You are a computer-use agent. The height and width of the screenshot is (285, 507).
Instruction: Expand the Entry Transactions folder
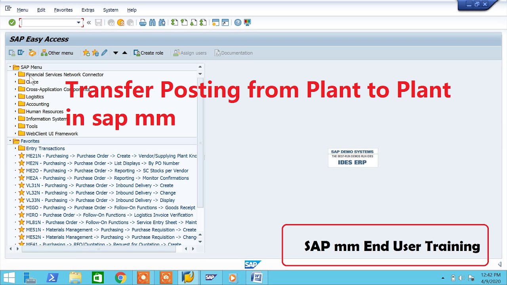pyautogui.click(x=15, y=148)
